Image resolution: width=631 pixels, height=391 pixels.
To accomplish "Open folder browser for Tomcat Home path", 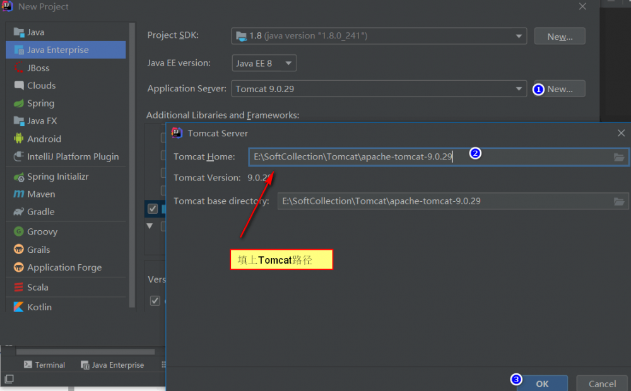I will pos(620,156).
